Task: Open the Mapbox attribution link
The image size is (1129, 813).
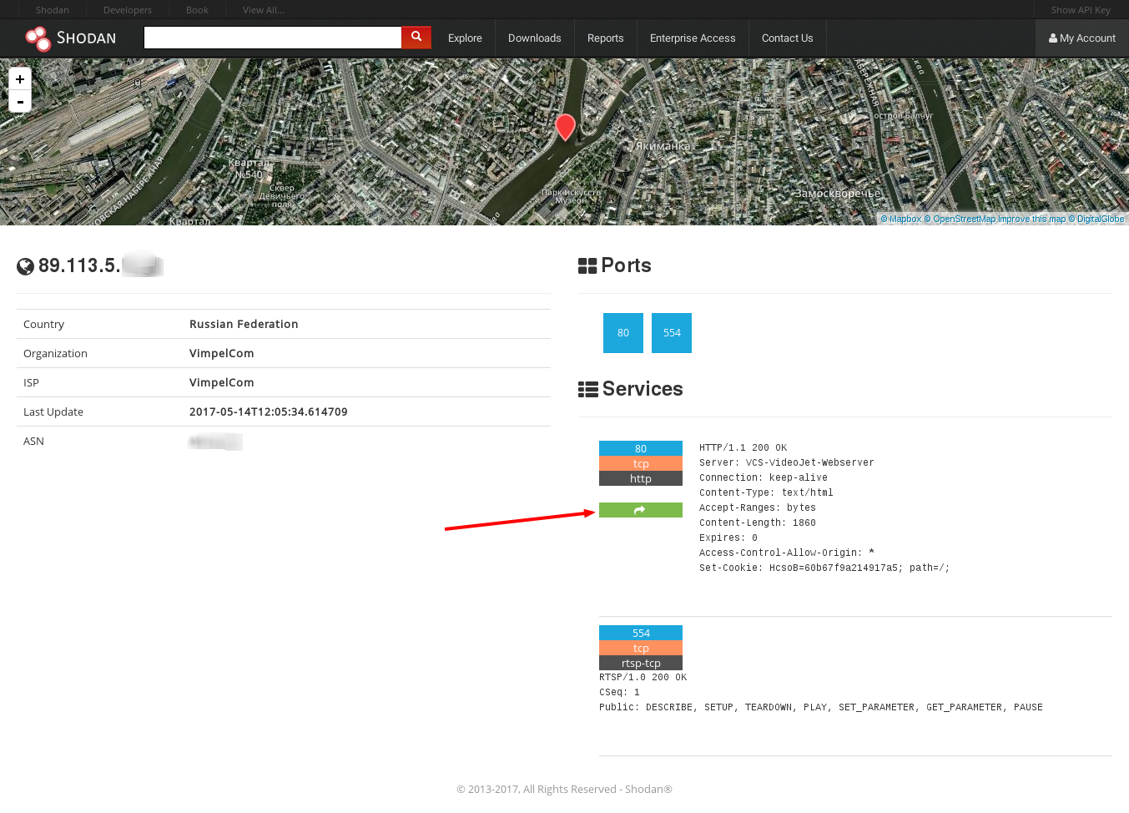Action: pos(901,220)
